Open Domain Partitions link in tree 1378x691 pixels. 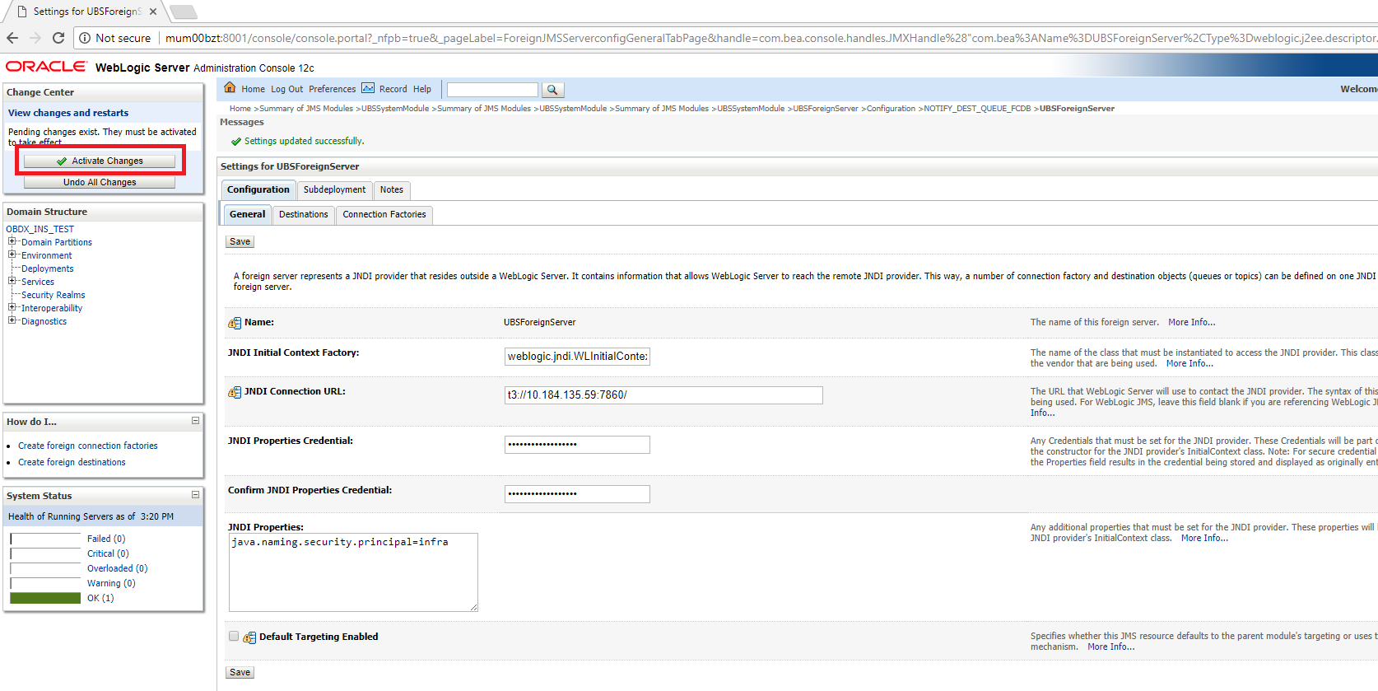click(57, 242)
